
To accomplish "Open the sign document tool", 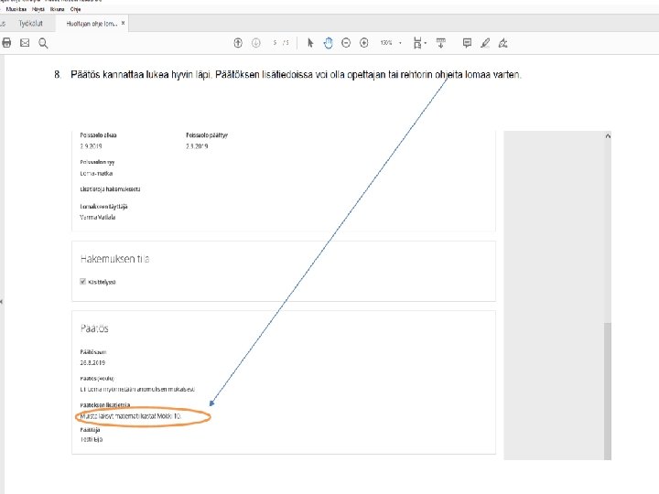I will click(503, 43).
